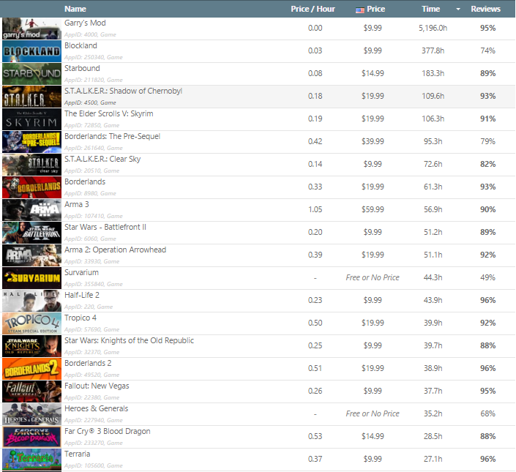The width and height of the screenshot is (516, 472).
Task: Select Far Cry 3 Blood Dragon price $14.99
Action: (x=373, y=437)
